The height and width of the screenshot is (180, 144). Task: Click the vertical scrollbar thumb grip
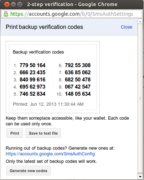[x=140, y=99]
